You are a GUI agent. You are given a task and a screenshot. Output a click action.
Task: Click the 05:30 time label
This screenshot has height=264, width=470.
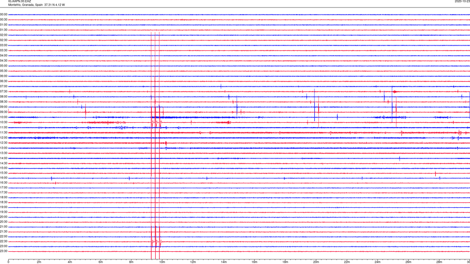pyautogui.click(x=3, y=71)
